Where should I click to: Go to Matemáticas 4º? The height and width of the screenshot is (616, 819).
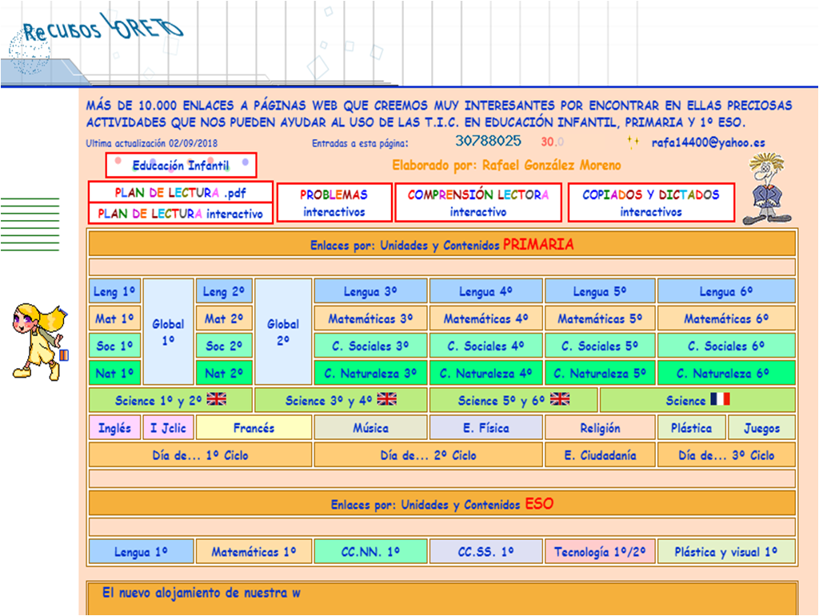[485, 318]
